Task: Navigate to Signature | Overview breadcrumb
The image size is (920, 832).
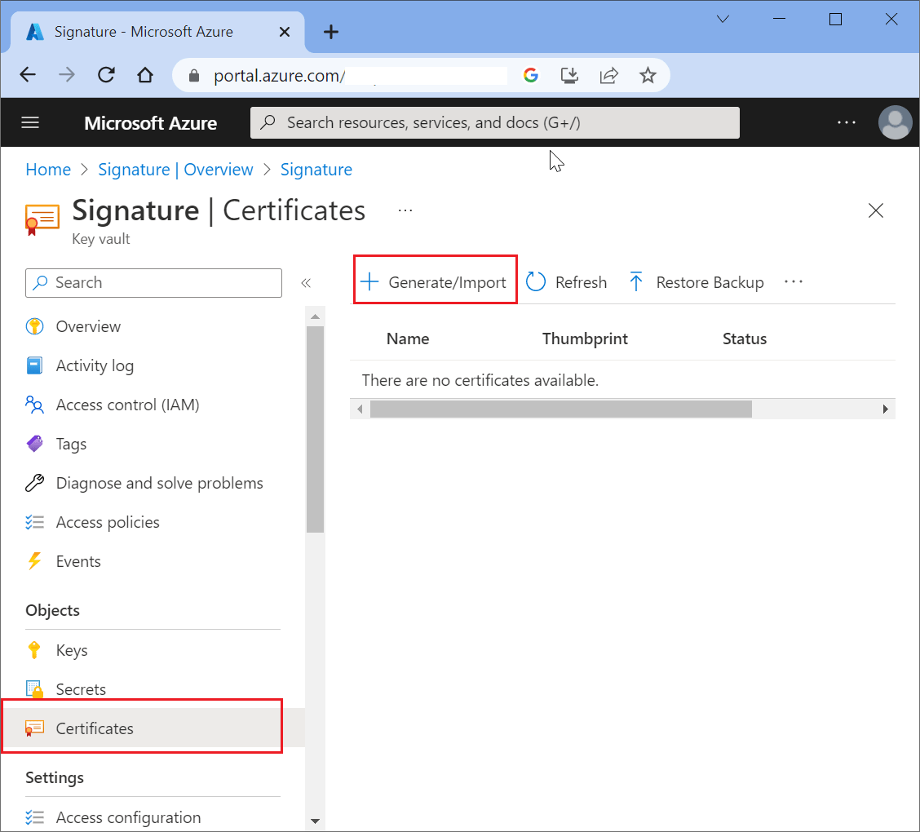Action: (x=175, y=170)
